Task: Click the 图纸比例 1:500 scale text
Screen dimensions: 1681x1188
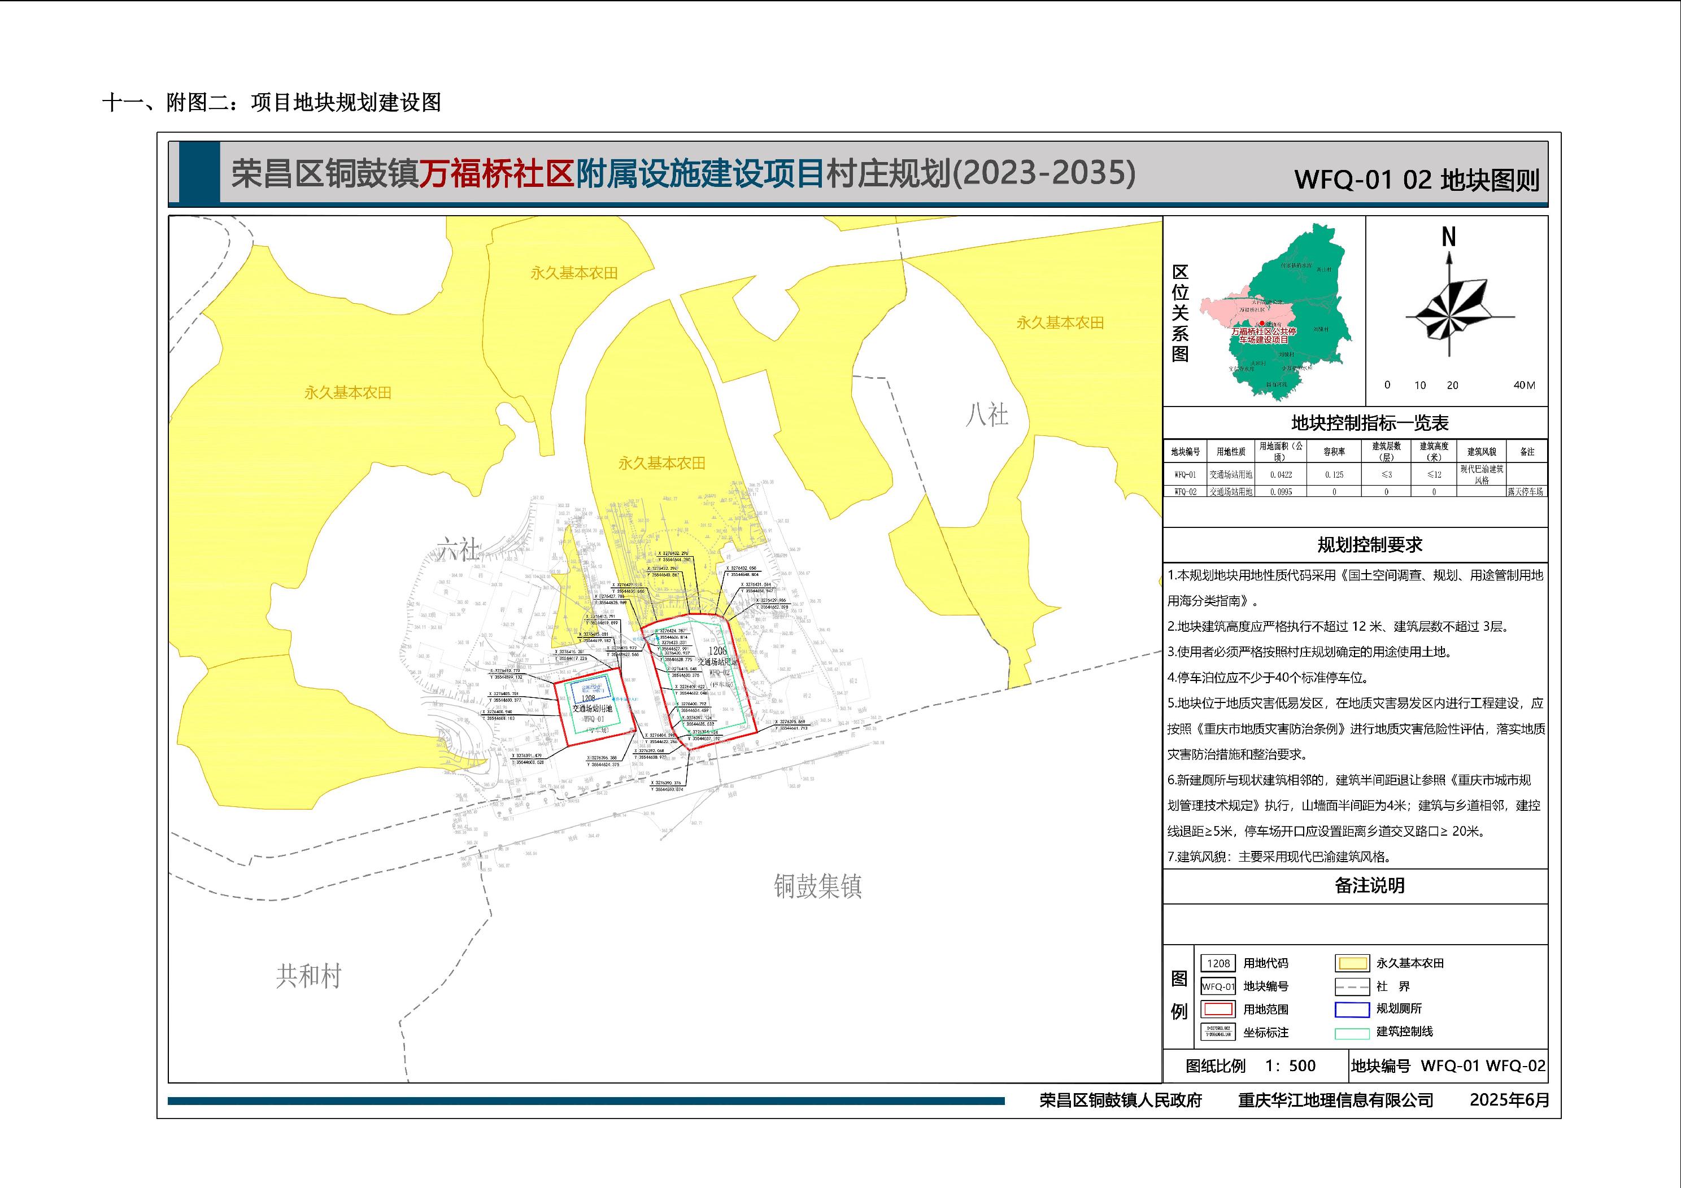Action: tap(1251, 1066)
